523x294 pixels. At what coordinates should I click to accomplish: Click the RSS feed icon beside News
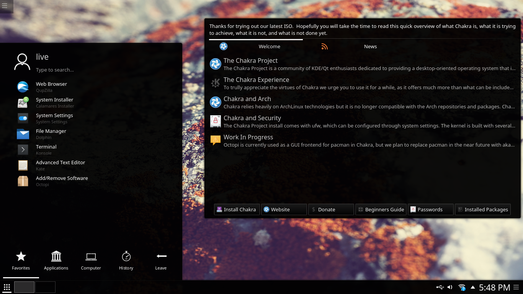click(325, 46)
